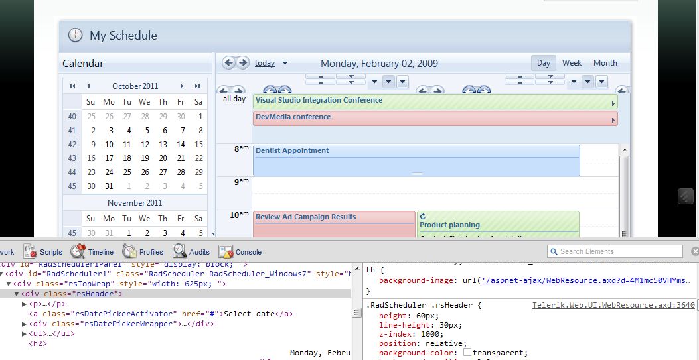The image size is (699, 360).
Task: Select week number 42 row header
Action: tap(72, 144)
